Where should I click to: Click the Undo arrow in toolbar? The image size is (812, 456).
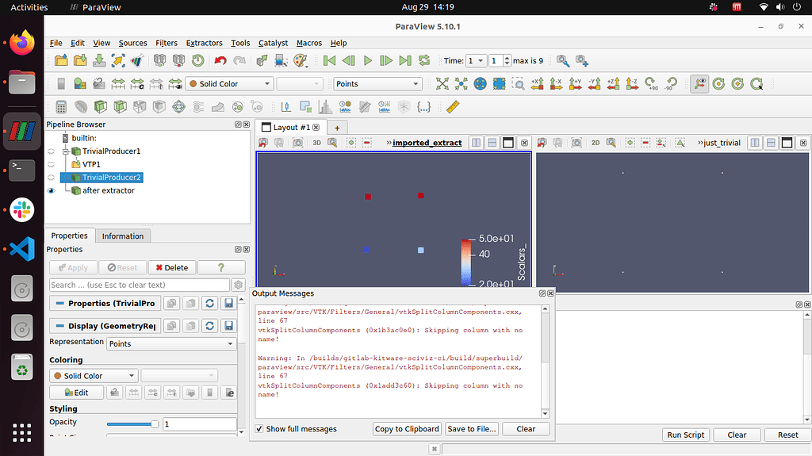pos(220,61)
